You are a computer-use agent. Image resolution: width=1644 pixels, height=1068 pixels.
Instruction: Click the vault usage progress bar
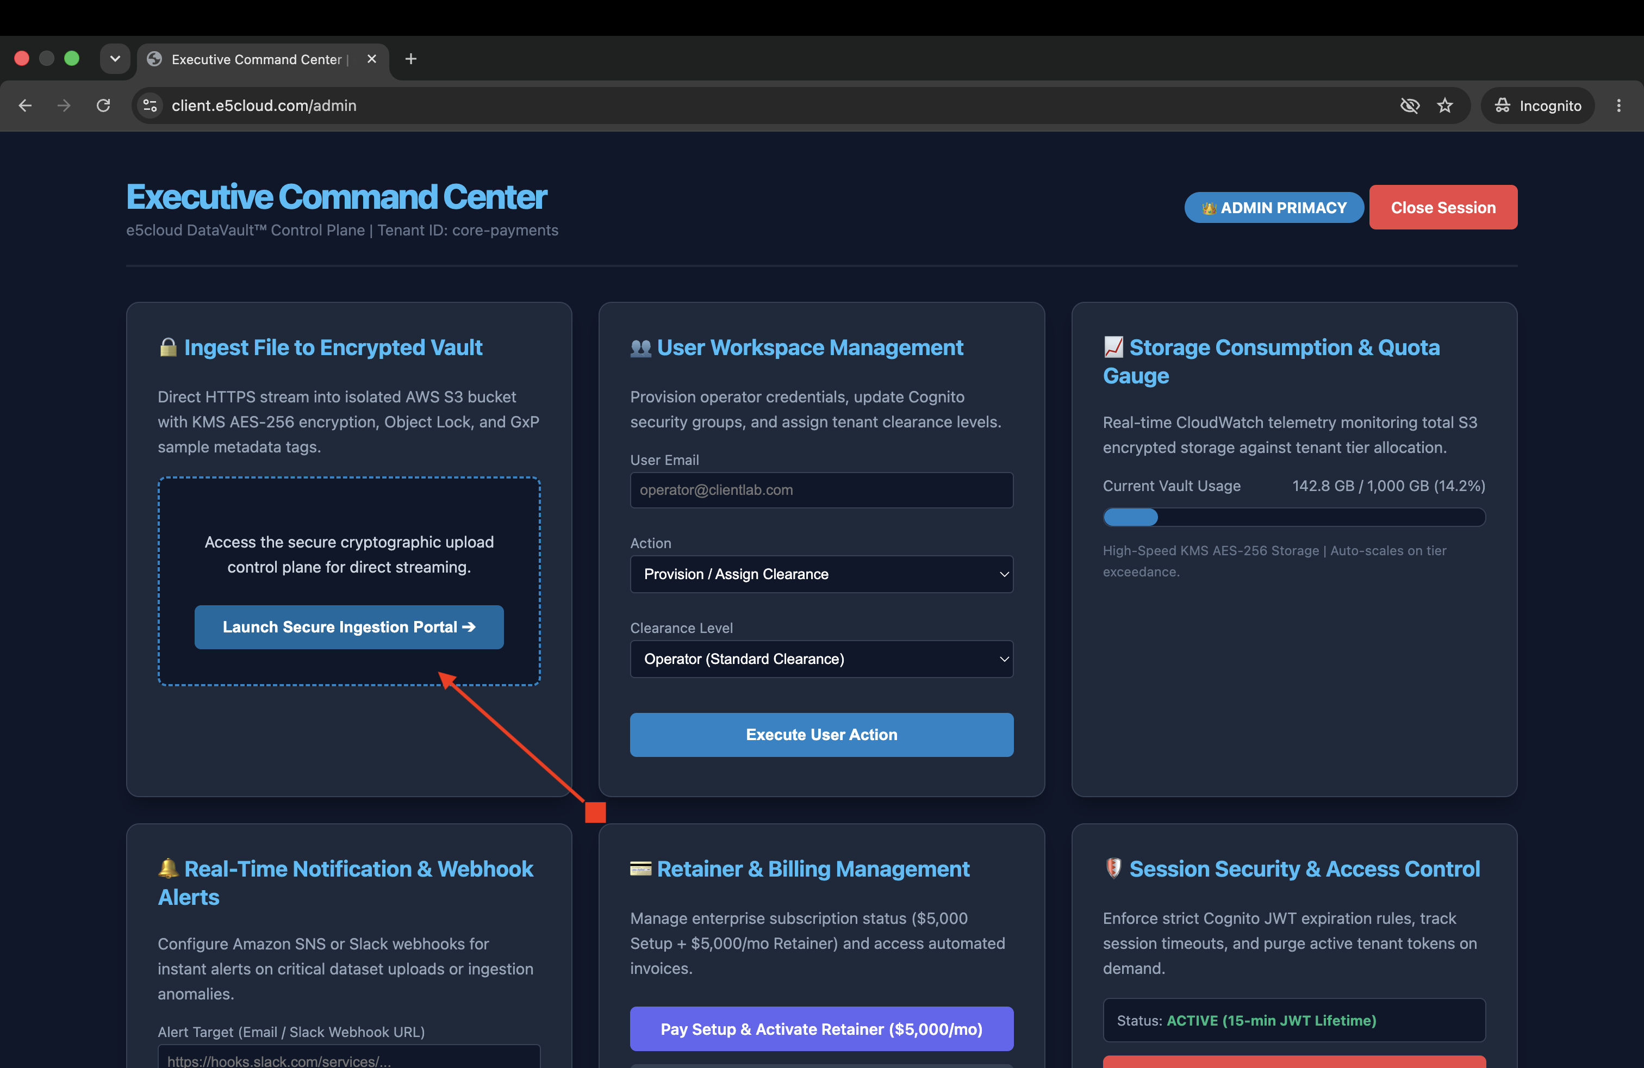coord(1293,517)
